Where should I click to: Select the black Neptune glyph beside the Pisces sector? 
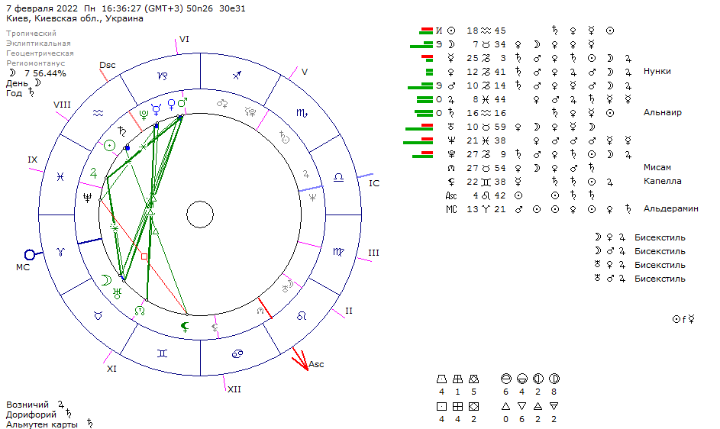click(87, 198)
